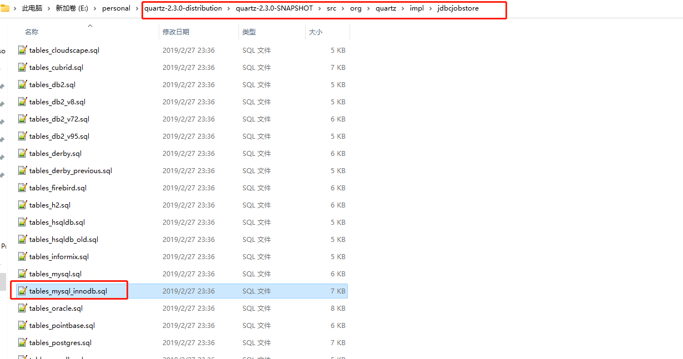
Task: Click SQL 文件 type of tables_db2.sql
Action: [x=256, y=84]
